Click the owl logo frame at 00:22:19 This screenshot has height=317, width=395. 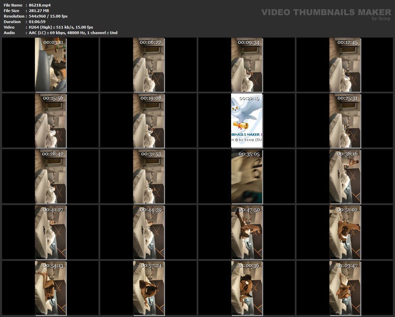pos(247,121)
